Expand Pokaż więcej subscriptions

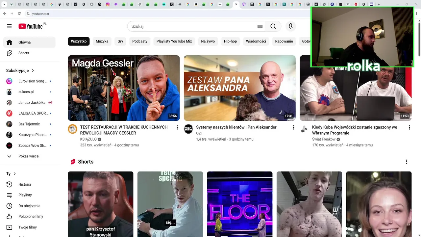tap(29, 156)
